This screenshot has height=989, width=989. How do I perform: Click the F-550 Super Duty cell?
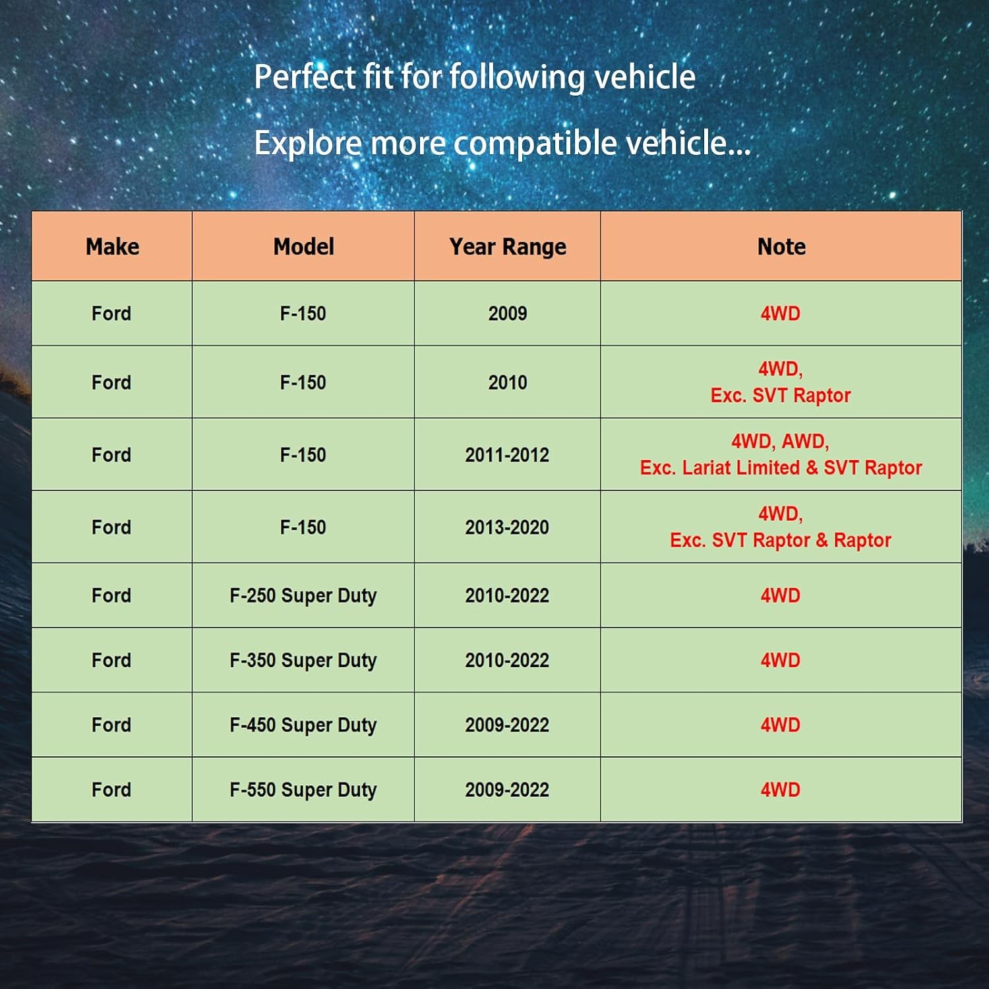pyautogui.click(x=303, y=789)
